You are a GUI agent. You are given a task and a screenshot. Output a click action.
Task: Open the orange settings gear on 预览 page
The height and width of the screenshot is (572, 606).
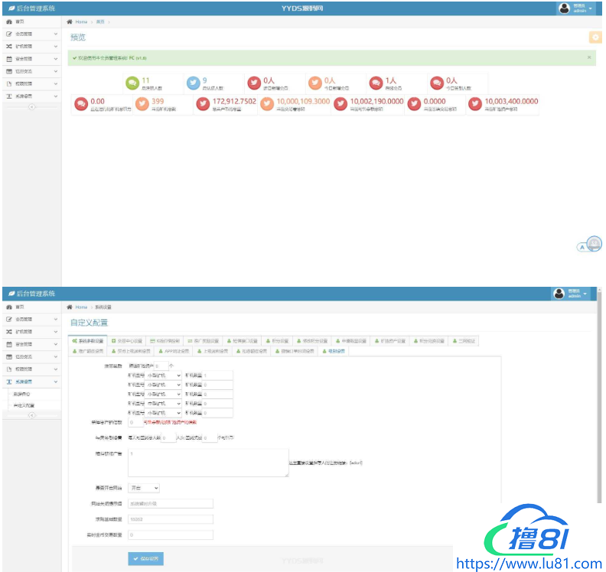tap(595, 37)
